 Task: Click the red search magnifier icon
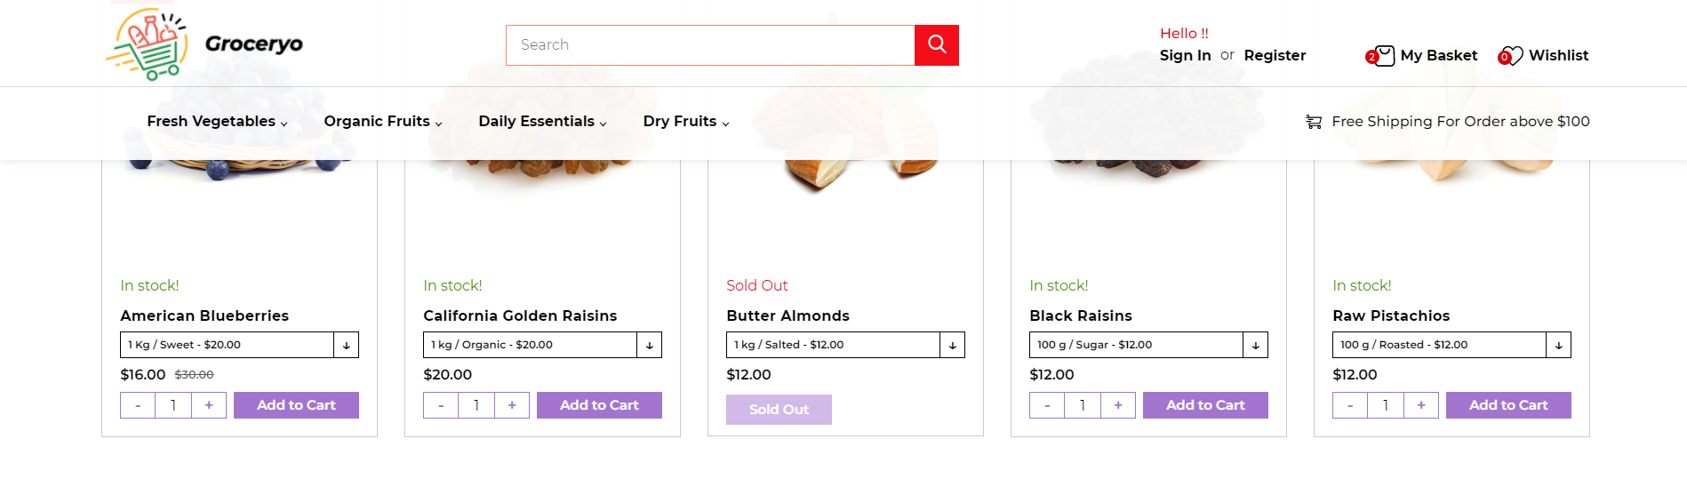(937, 45)
